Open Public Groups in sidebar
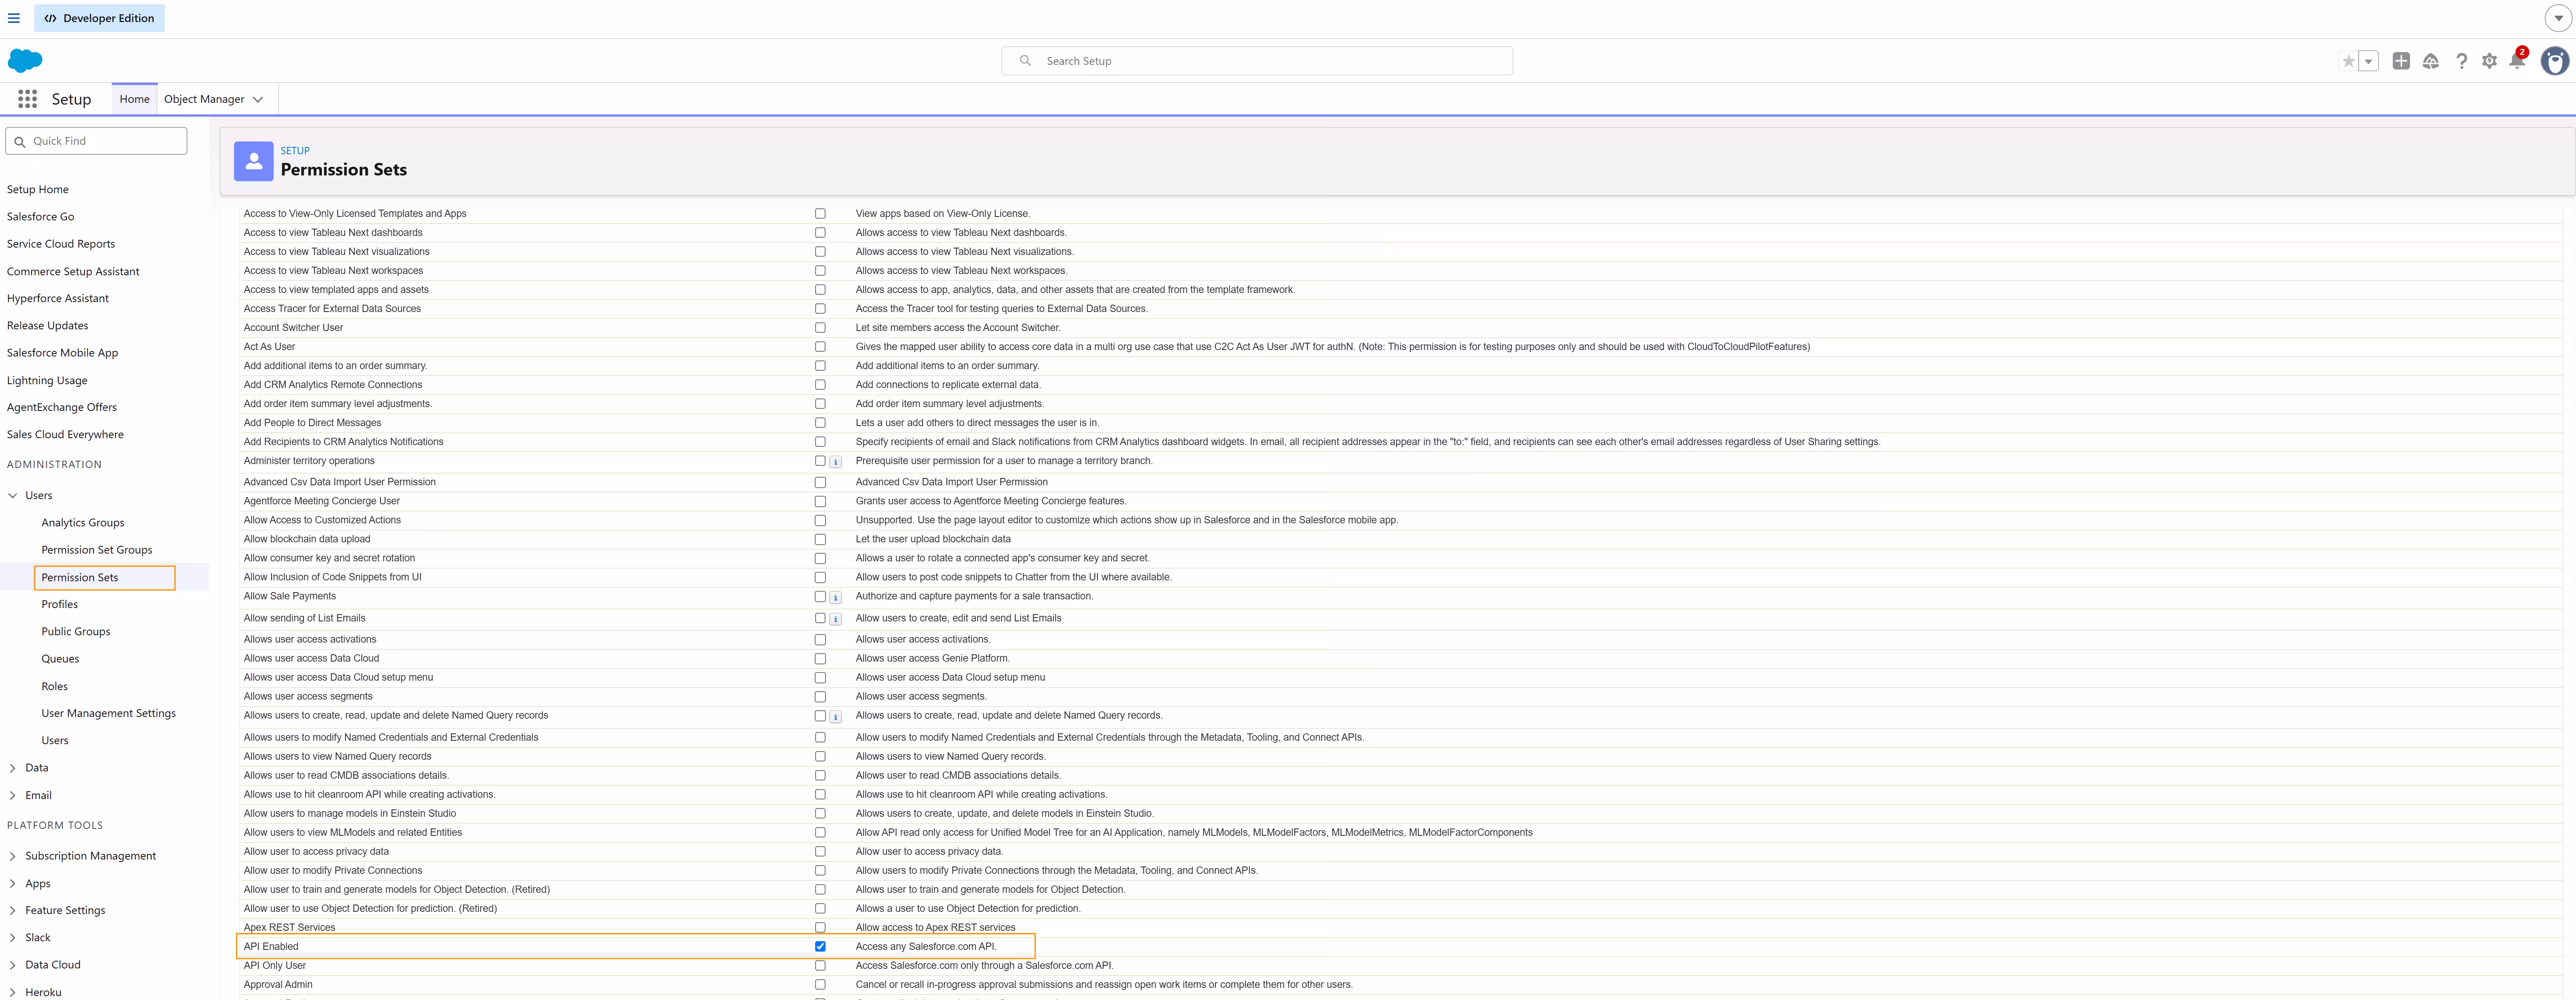Screen dimensions: 2576x1000 click(76, 631)
